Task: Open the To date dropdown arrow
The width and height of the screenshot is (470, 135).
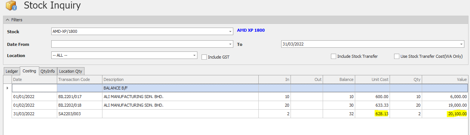Action: [462, 44]
